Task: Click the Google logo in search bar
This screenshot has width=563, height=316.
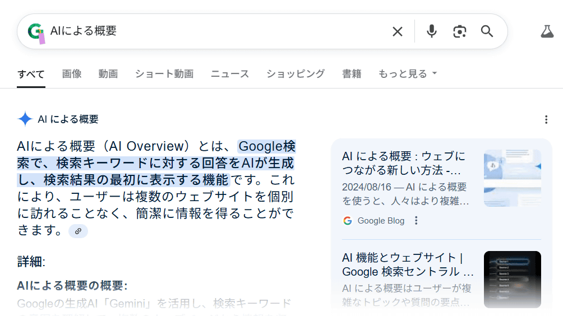Action: [x=36, y=32]
